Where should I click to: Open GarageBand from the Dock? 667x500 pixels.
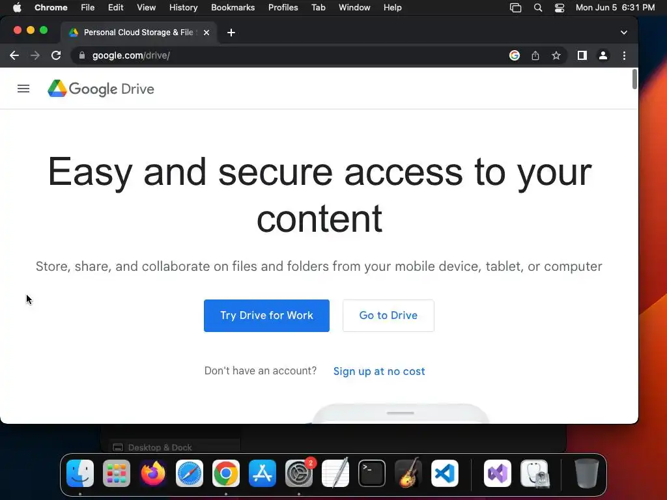pyautogui.click(x=408, y=473)
